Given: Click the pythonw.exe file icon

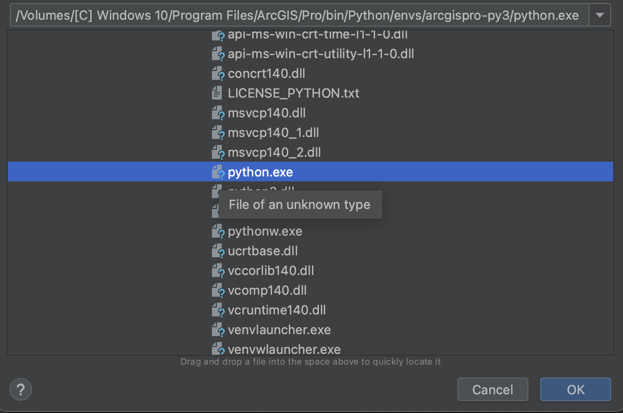Looking at the screenshot, I should [218, 232].
